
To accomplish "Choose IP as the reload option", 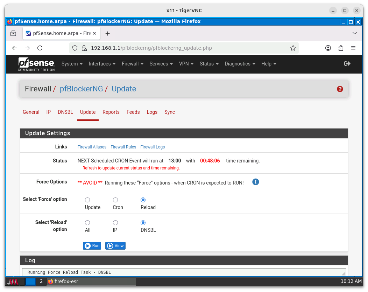I will [x=115, y=223].
